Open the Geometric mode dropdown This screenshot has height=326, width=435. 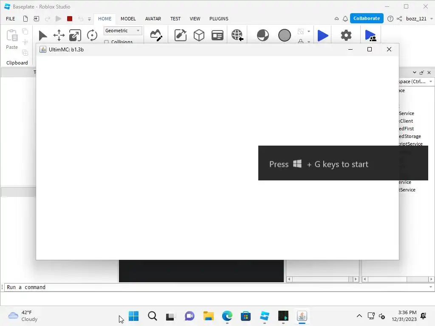click(x=123, y=31)
